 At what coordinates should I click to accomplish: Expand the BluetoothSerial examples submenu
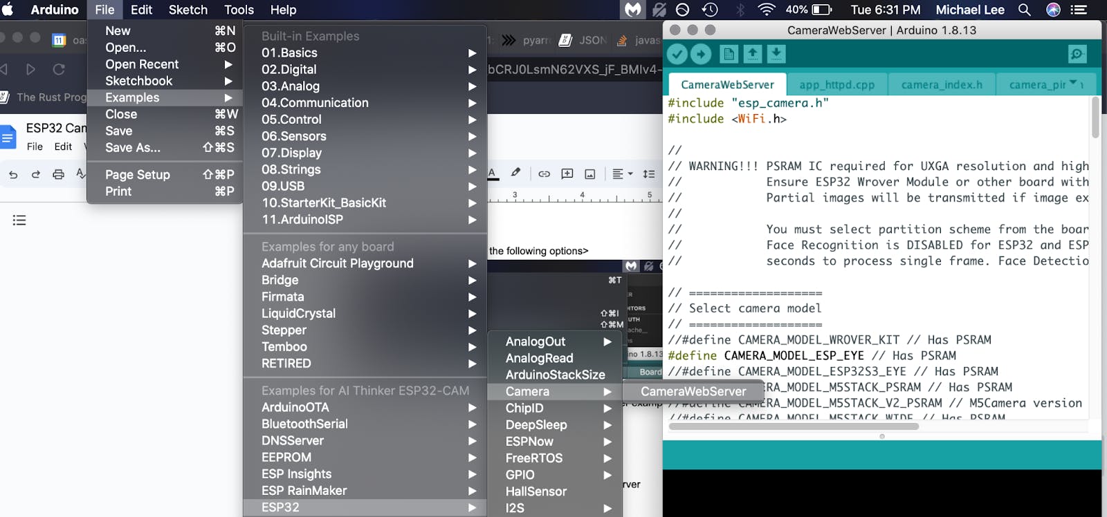pyautogui.click(x=365, y=424)
